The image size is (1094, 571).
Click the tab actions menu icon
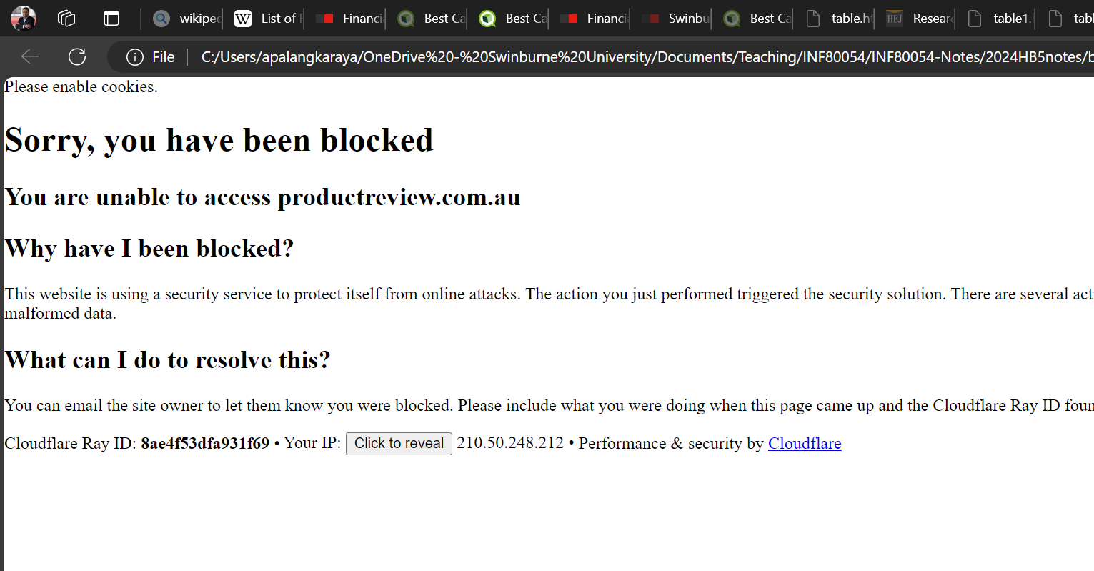tap(111, 19)
